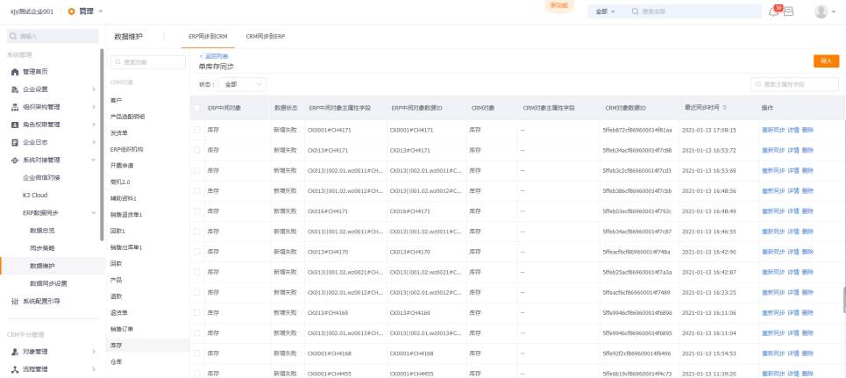Click the sidebar 请输入 search field
Screen dimensions: 846x378
click(53, 36)
